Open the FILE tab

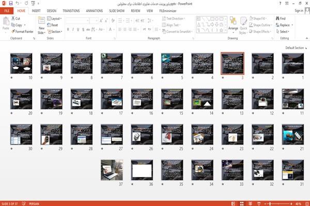point(7,11)
